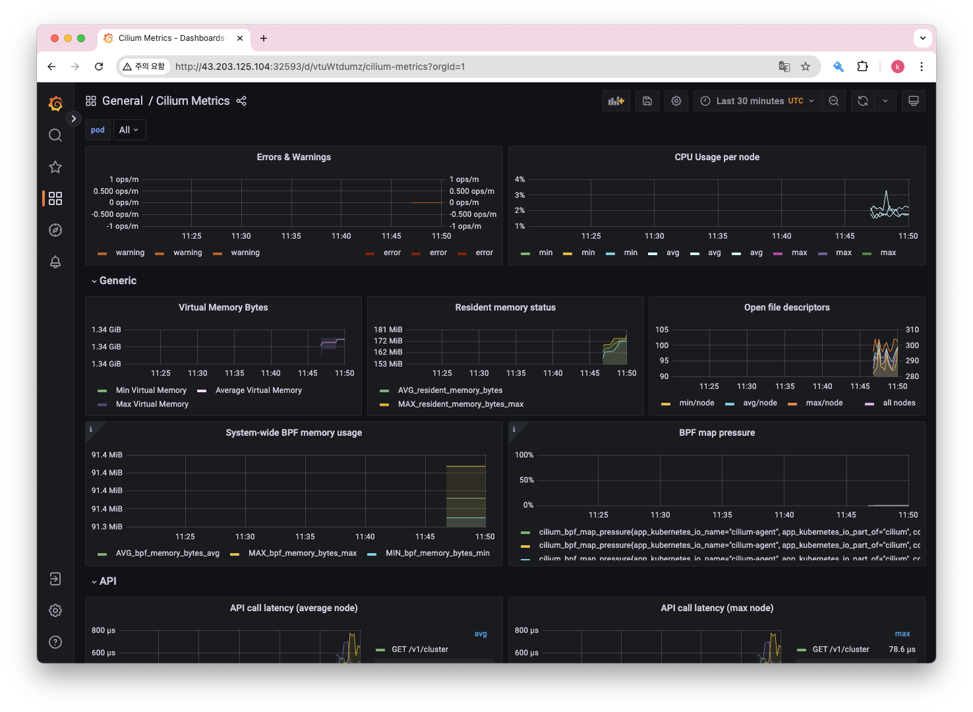Viewport: 973px width, 712px height.
Task: Open the Errors & Warnings panel title menu
Action: [294, 157]
